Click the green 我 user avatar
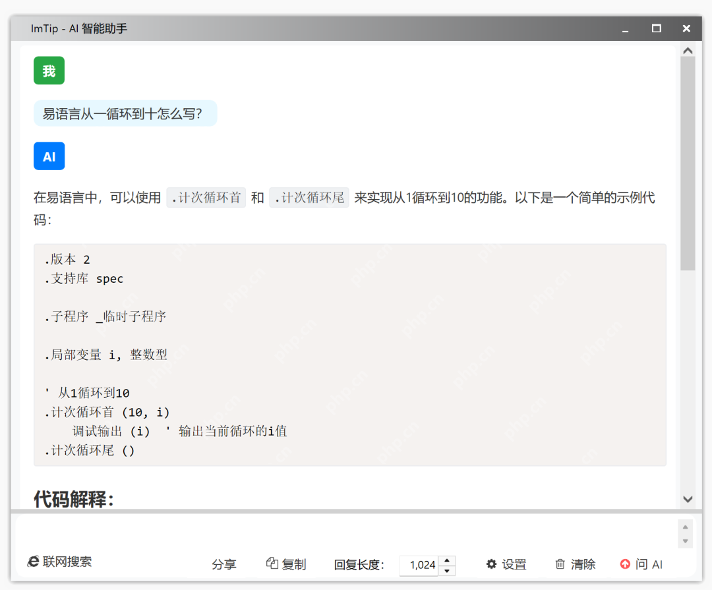Image resolution: width=712 pixels, height=590 pixels. tap(49, 70)
